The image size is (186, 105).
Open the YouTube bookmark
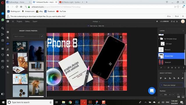tap(61, 11)
